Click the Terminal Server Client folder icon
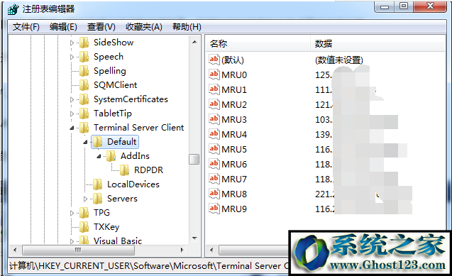This screenshot has width=452, height=276. pos(84,127)
